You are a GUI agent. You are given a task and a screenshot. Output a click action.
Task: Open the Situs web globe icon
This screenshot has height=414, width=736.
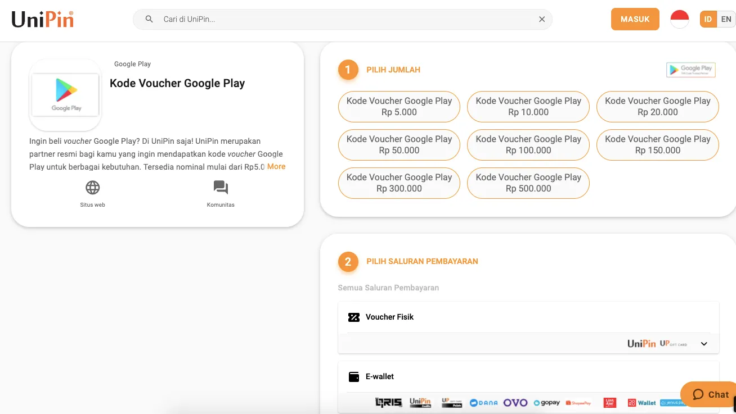coord(92,188)
